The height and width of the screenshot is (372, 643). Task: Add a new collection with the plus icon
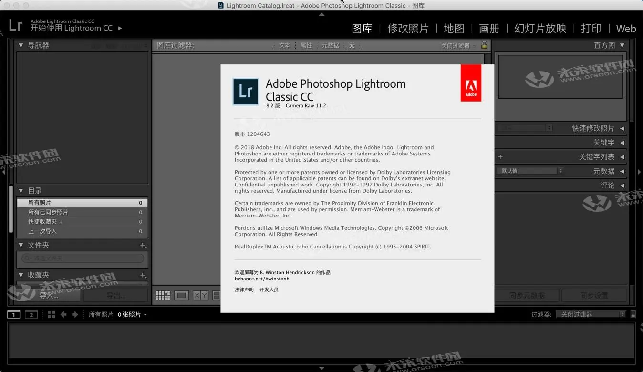pyautogui.click(x=143, y=275)
